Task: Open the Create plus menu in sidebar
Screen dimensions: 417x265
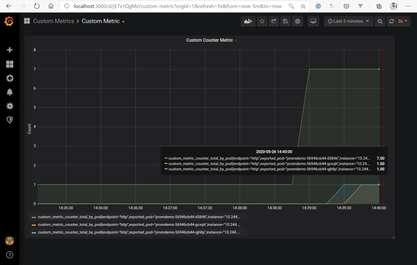Action: 10,50
